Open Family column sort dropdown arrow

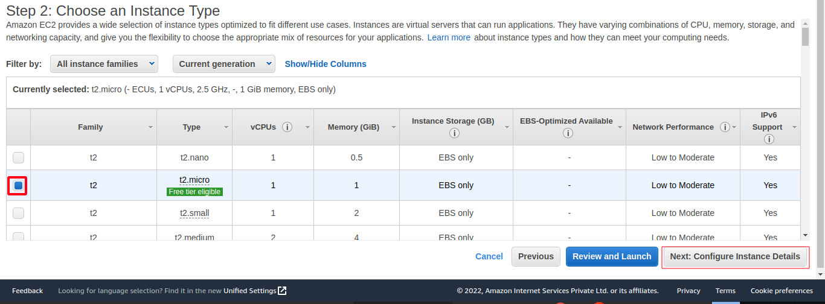150,127
